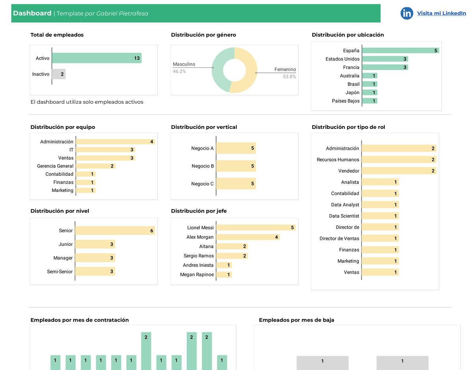This screenshot has width=473, height=370.
Task: Click the Dashboard title in the green header
Action: click(x=32, y=13)
